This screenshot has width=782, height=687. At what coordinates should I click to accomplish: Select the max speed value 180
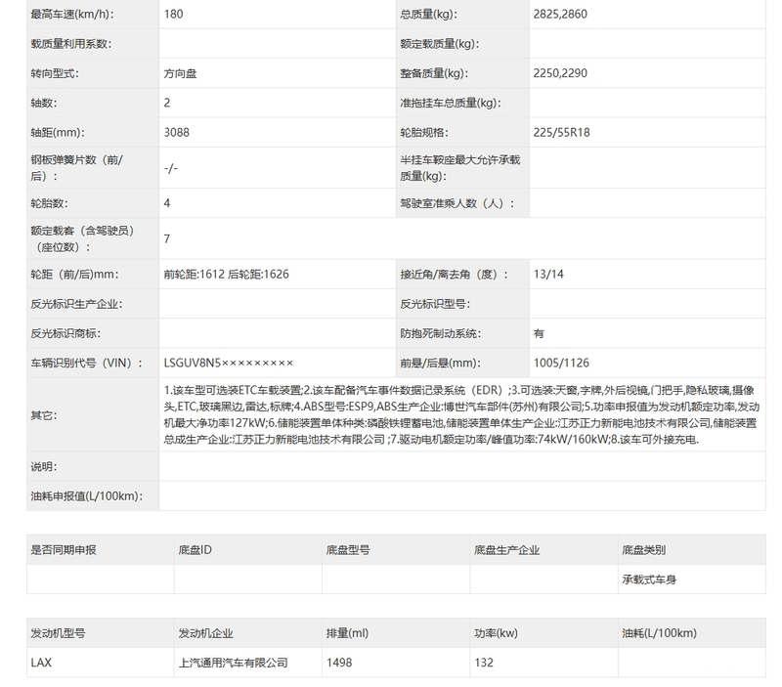pyautogui.click(x=173, y=14)
